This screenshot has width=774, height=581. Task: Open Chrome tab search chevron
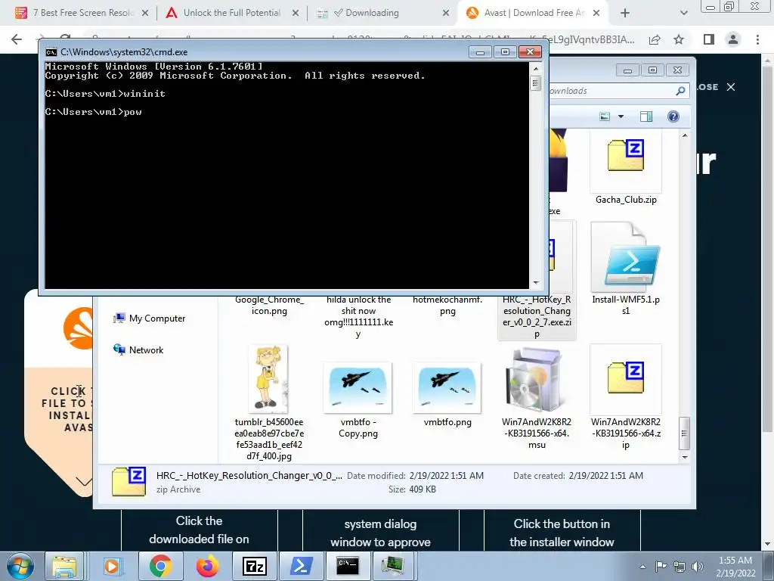click(x=683, y=13)
